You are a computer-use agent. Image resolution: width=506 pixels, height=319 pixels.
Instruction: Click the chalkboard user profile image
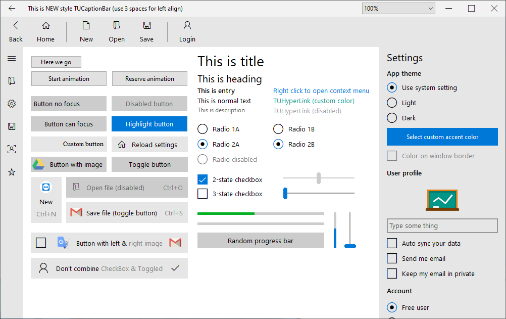[442, 200]
